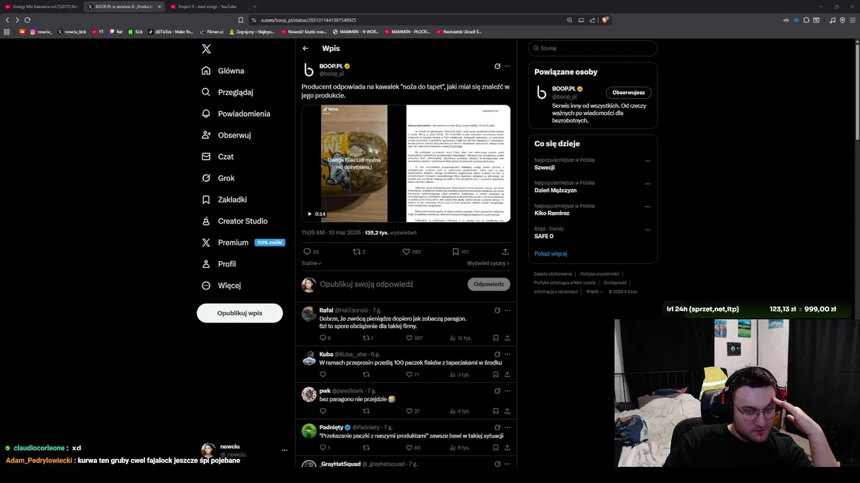Open the nowciu_kick bookmark

[72, 32]
